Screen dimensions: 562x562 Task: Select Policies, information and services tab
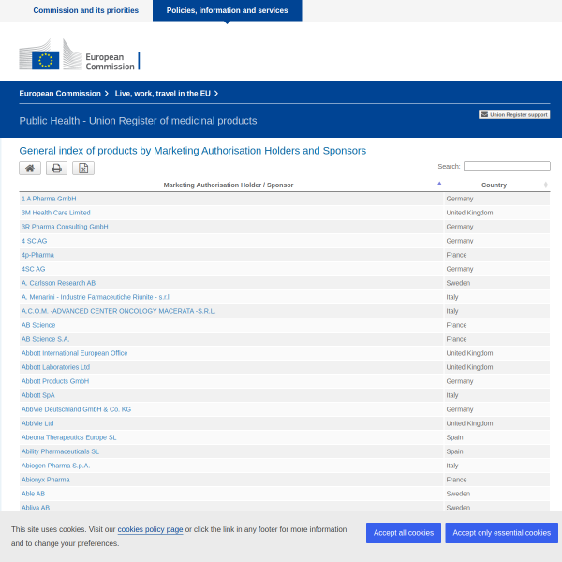[227, 10]
